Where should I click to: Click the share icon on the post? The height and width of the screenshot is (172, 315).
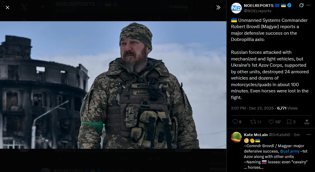pyautogui.click(x=307, y=122)
